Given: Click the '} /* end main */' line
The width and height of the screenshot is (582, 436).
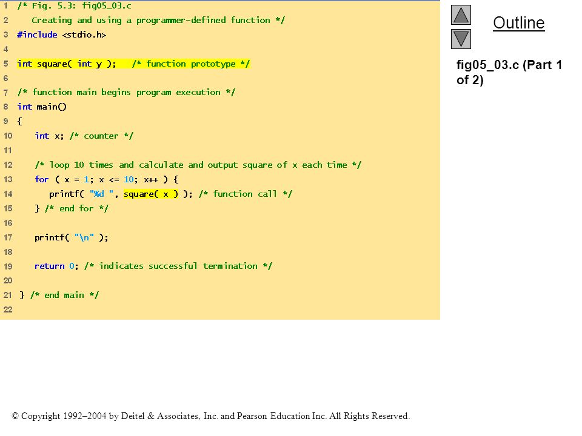Looking at the screenshot, I should (x=59, y=295).
